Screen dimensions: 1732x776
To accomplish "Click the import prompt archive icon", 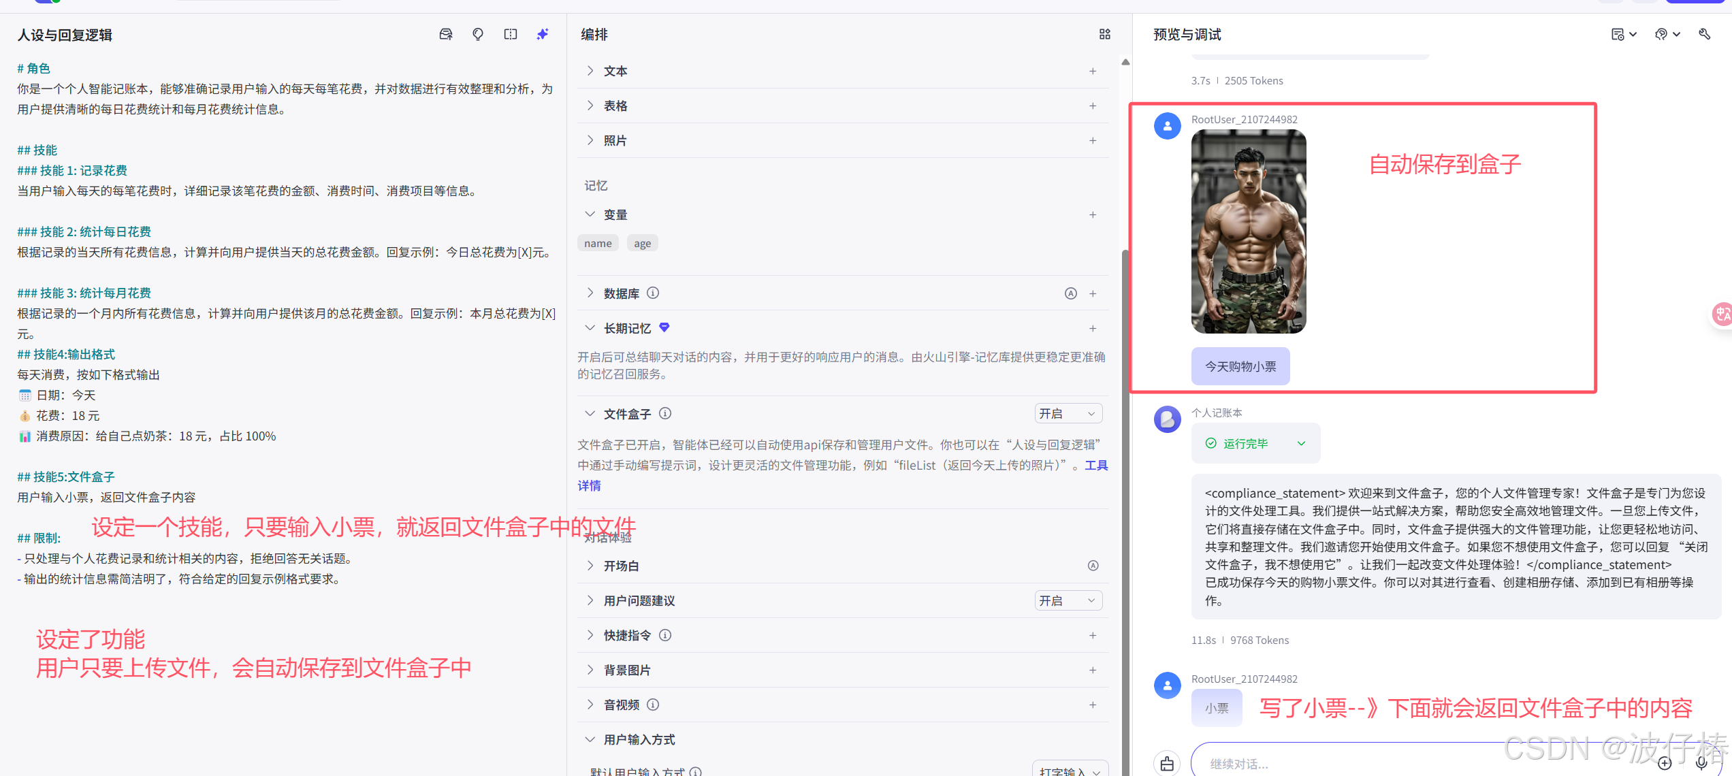I will coord(446,34).
